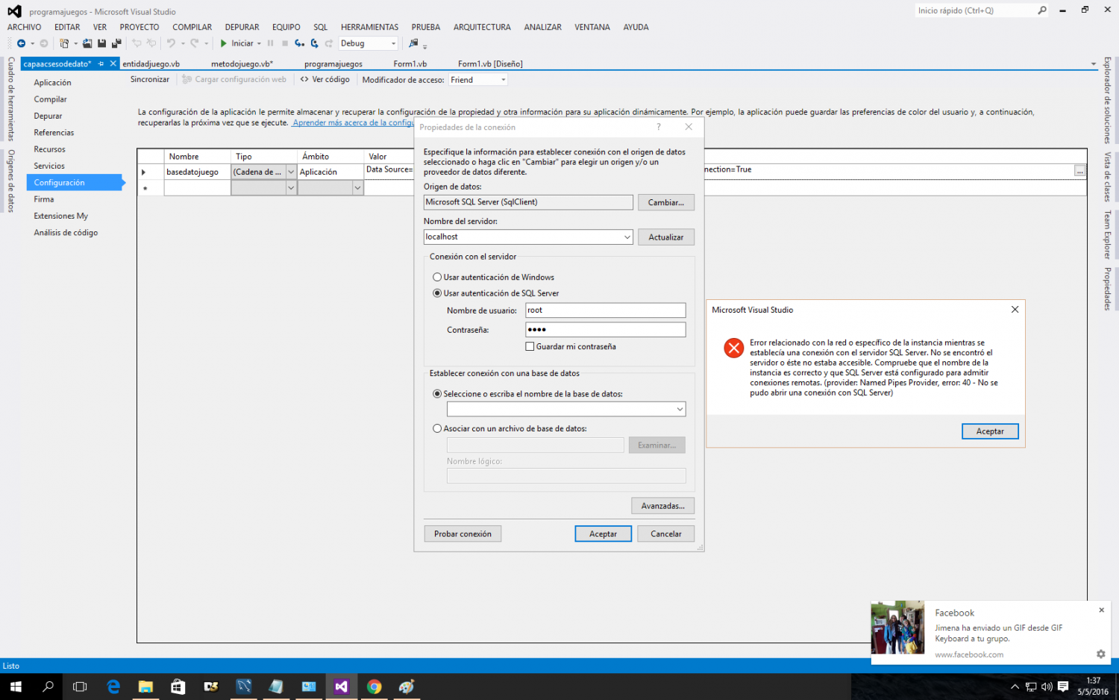Viewport: 1119px width, 700px height.
Task: Click the help question mark in connection dialog
Action: click(659, 127)
